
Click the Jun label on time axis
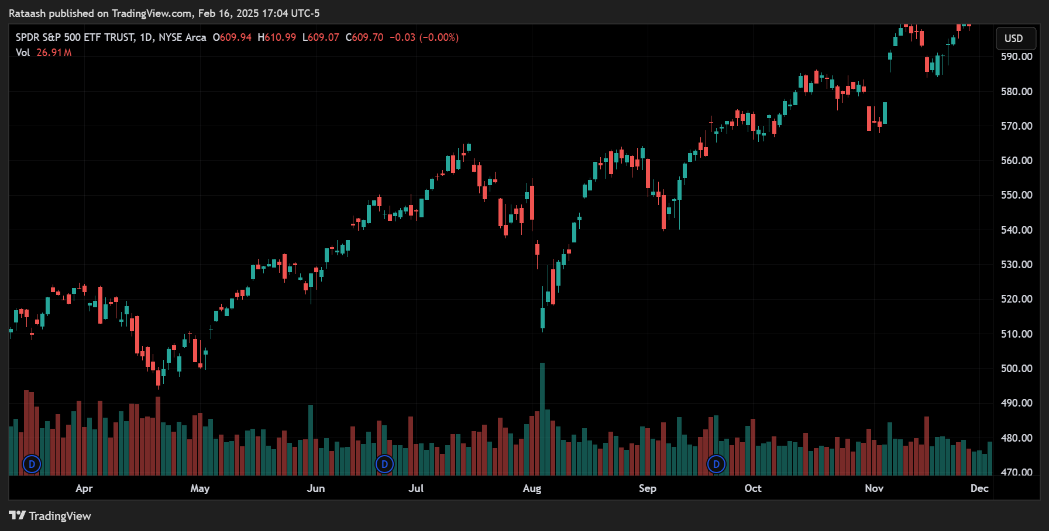tap(316, 488)
